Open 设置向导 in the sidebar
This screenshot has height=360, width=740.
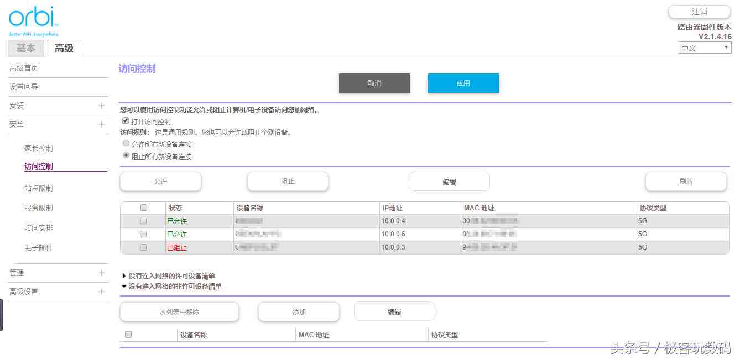coord(24,87)
